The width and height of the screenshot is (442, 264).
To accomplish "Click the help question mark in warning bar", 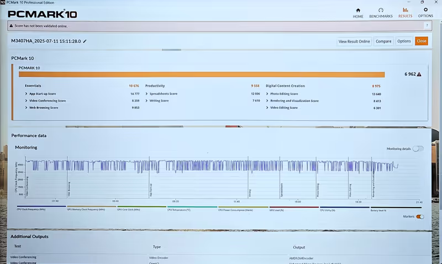I will (x=427, y=25).
